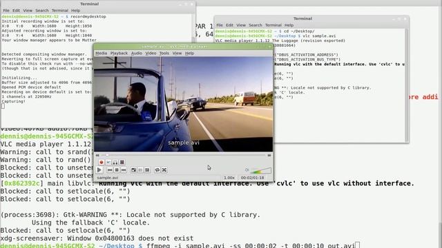Viewport: 442px width, 248px height.
Task: Start recording with VLC red Record button
Action: click(102, 163)
